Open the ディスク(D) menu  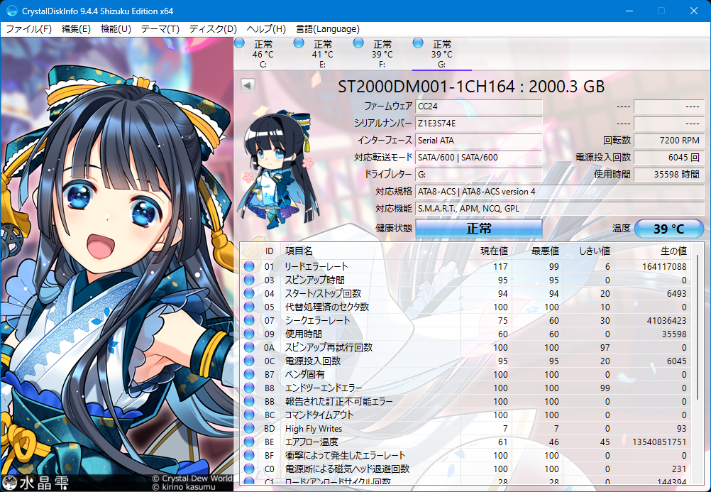pyautogui.click(x=212, y=29)
